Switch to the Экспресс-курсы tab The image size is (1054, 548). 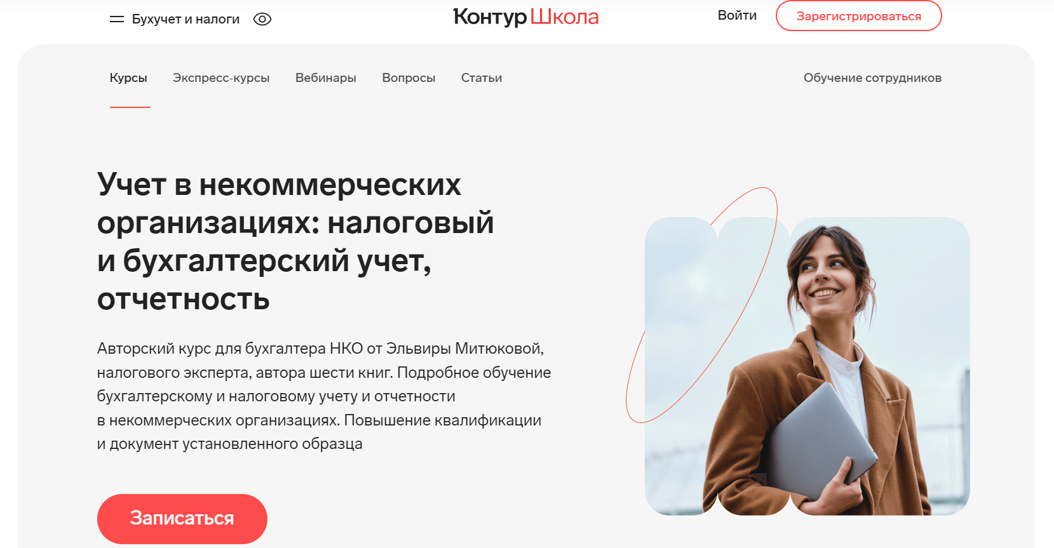tap(221, 78)
